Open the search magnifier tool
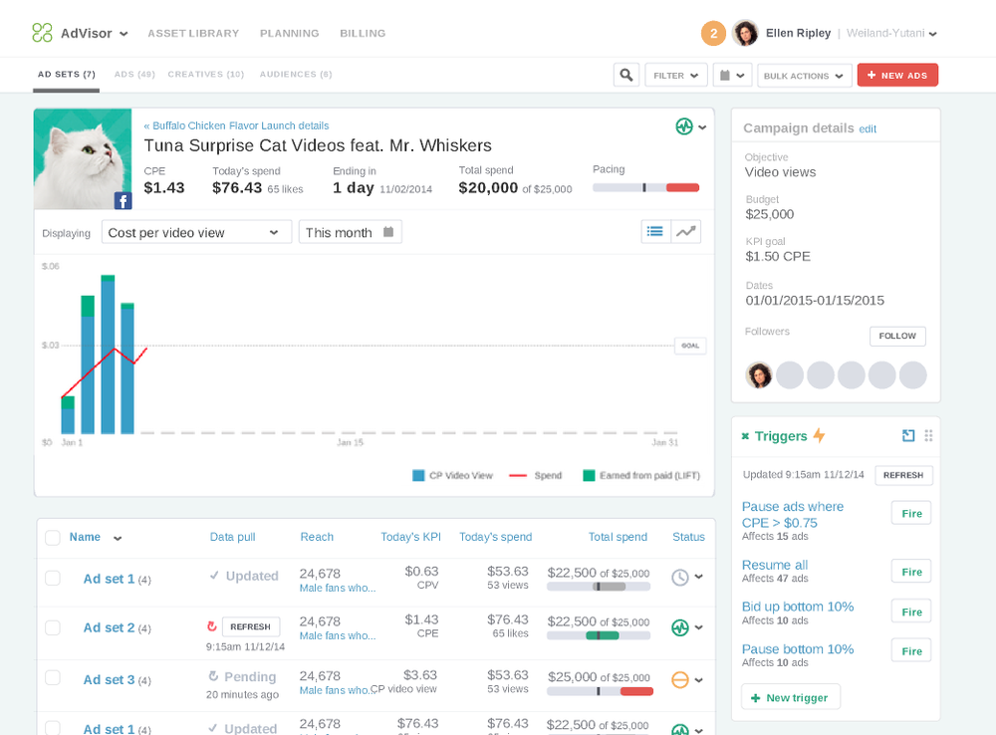The width and height of the screenshot is (996, 735). [x=626, y=75]
